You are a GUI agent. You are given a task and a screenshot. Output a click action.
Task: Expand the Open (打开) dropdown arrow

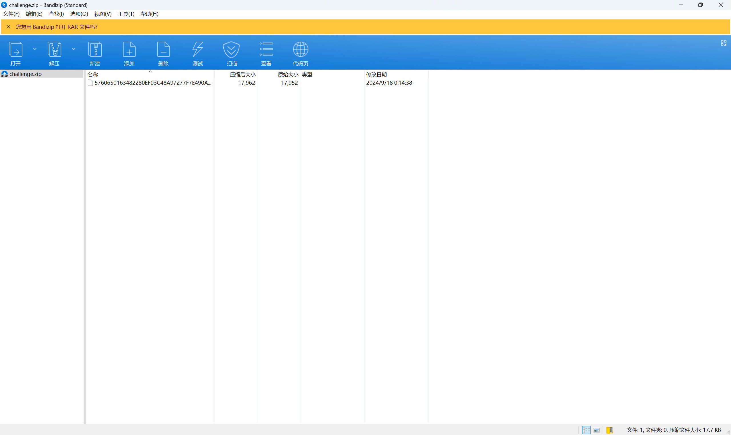coord(35,49)
